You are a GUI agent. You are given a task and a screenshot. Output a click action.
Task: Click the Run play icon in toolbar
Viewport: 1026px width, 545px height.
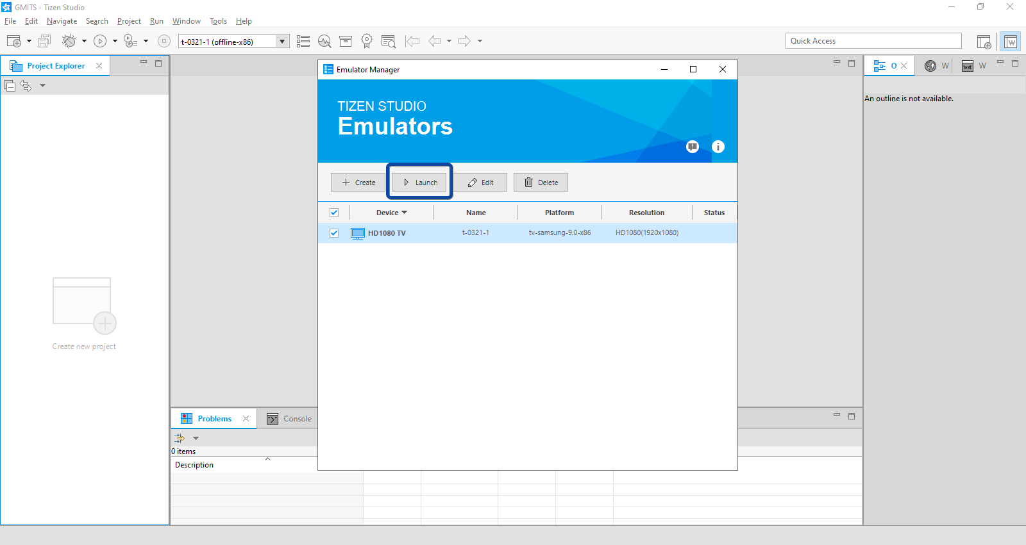click(x=100, y=41)
